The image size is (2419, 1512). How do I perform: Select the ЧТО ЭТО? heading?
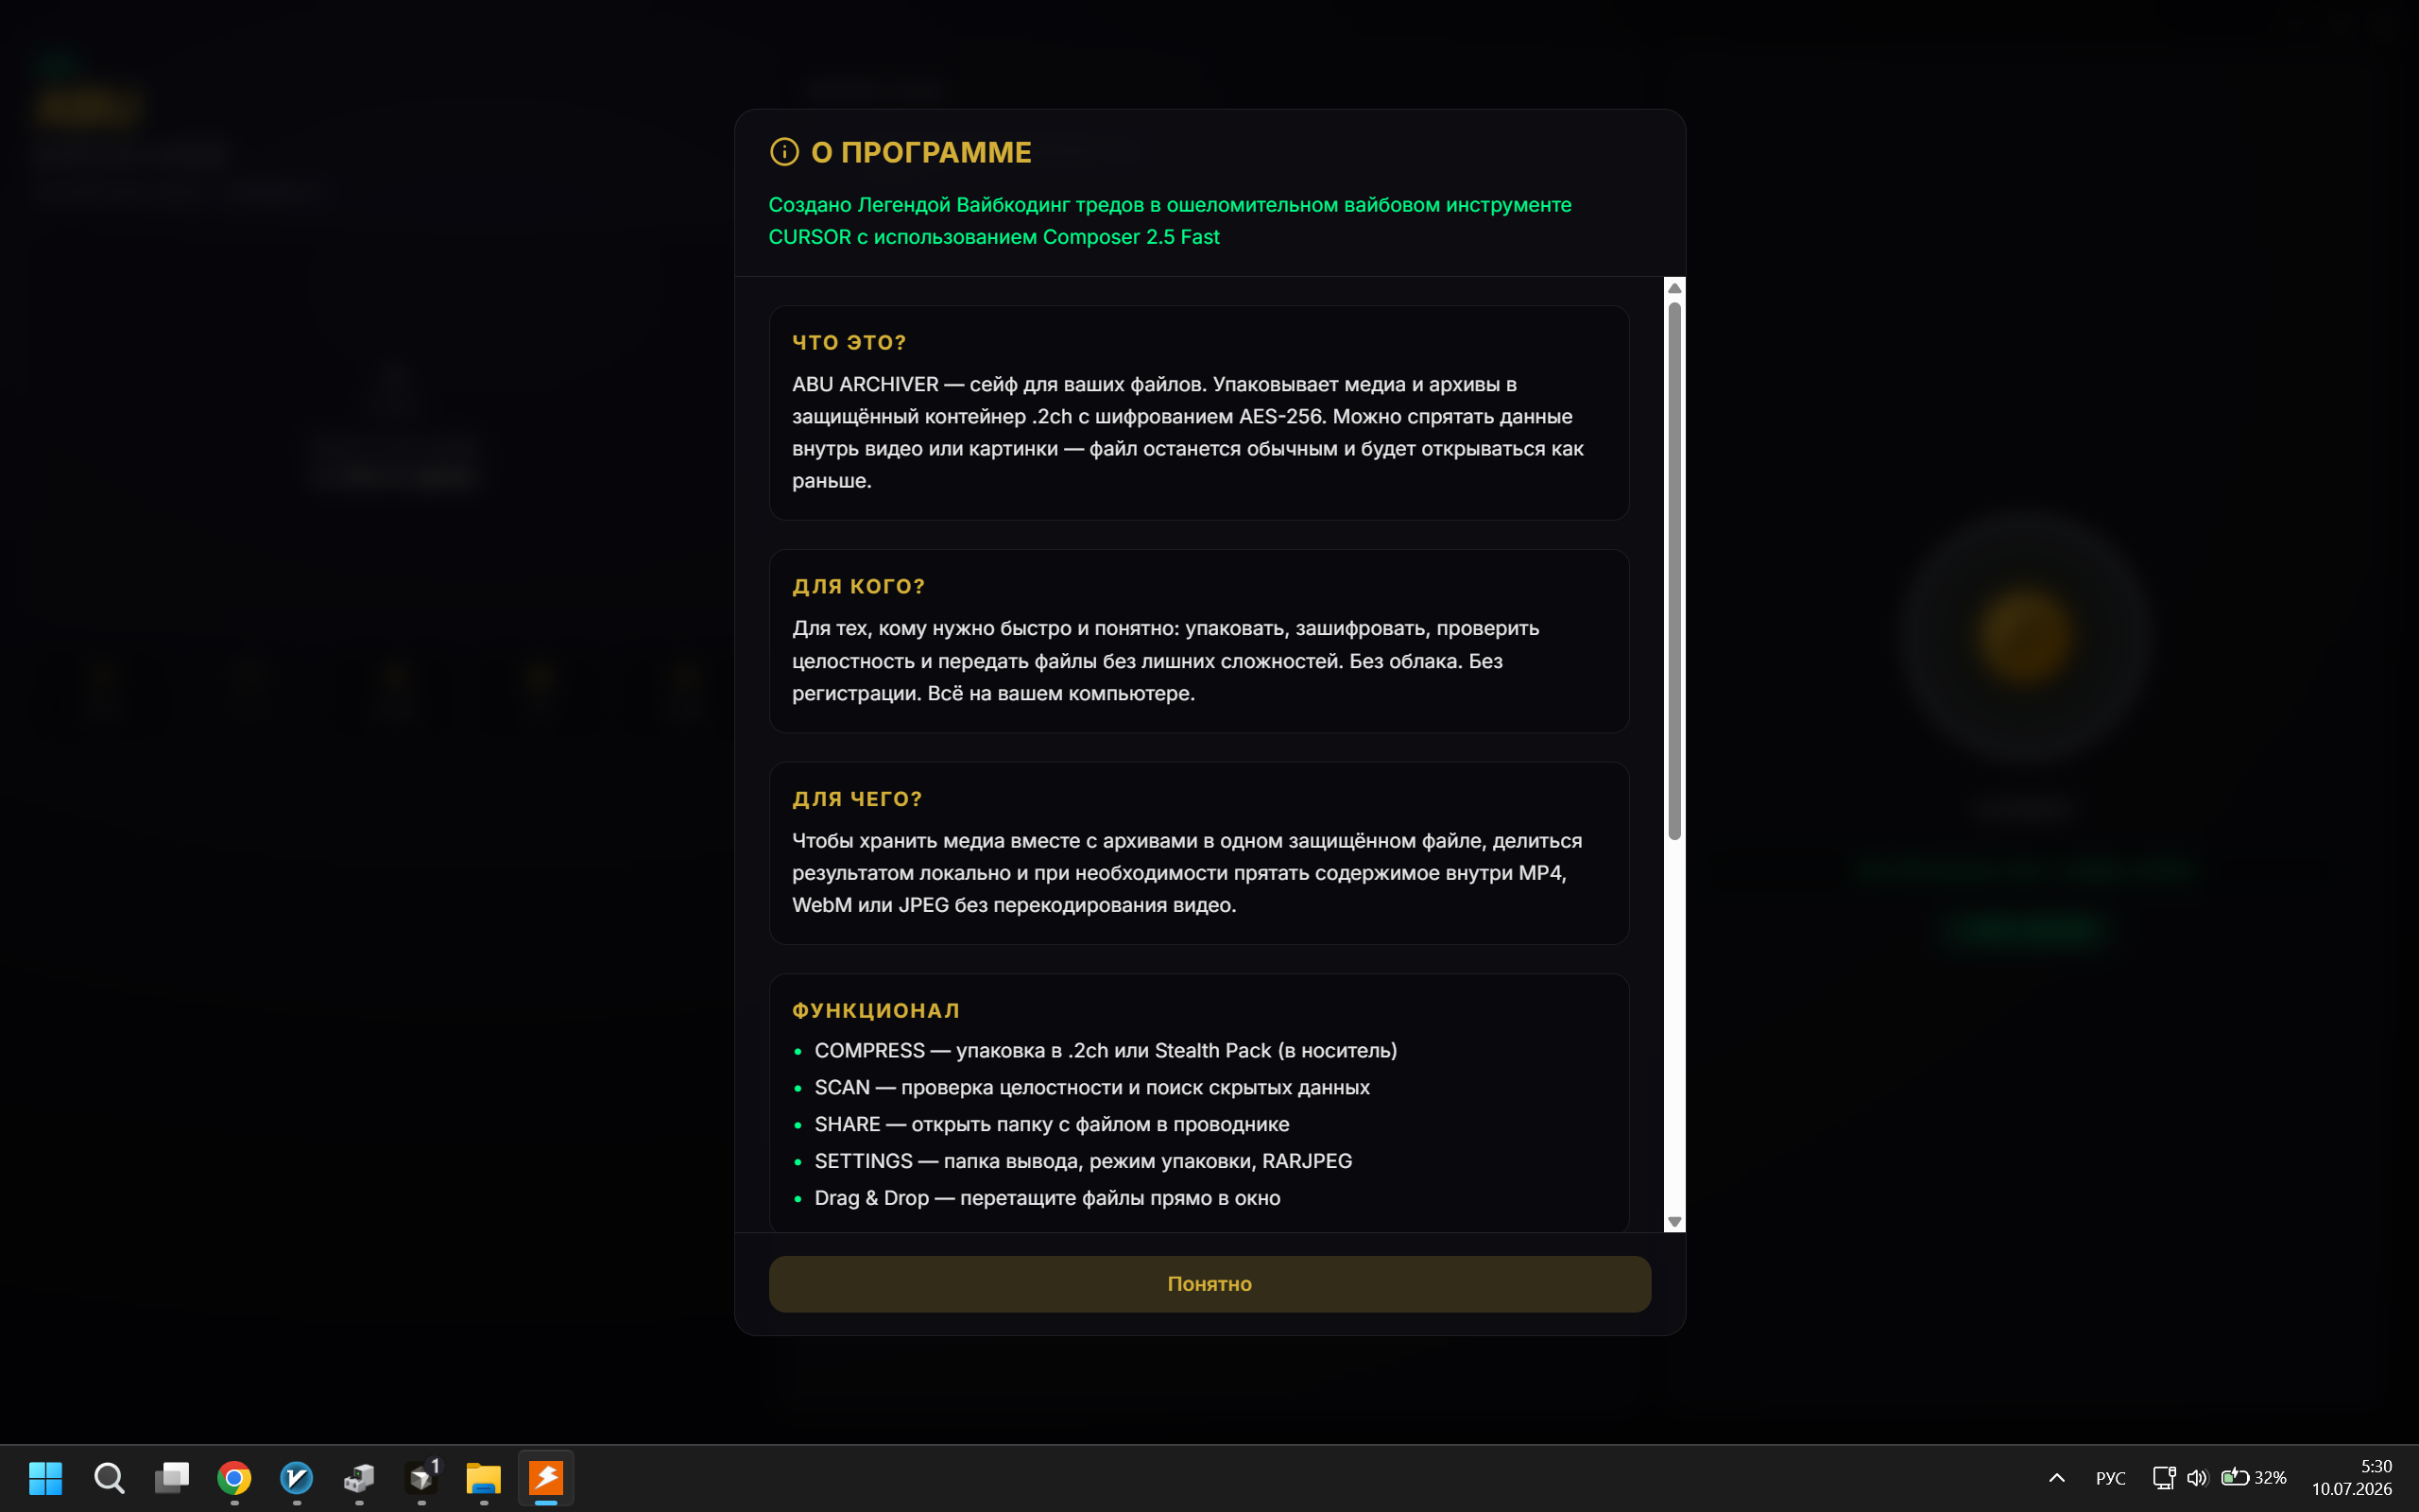849,343
